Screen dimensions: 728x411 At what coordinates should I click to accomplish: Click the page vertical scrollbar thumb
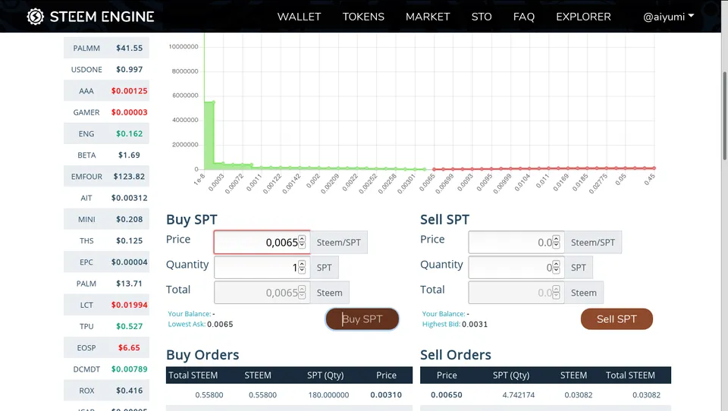(x=724, y=116)
